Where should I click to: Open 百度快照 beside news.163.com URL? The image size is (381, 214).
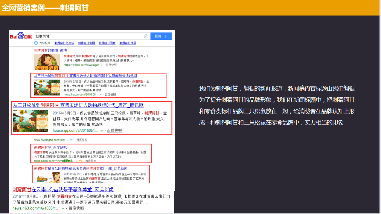coord(76,208)
